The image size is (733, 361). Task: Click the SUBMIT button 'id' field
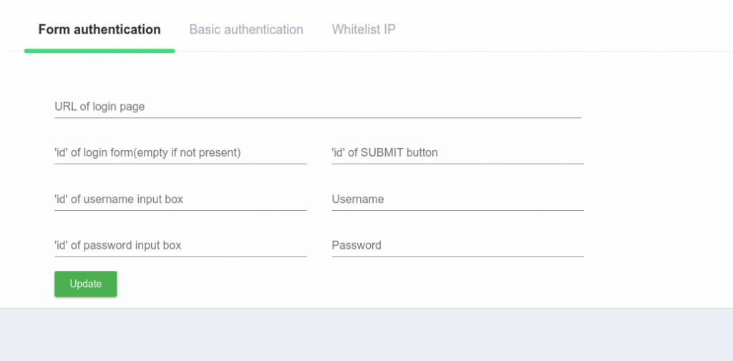tap(457, 153)
